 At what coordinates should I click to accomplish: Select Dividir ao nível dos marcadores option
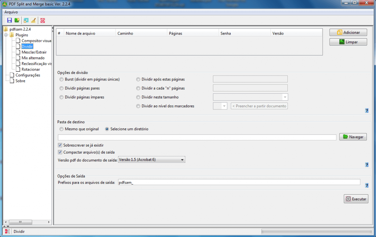pos(138,106)
